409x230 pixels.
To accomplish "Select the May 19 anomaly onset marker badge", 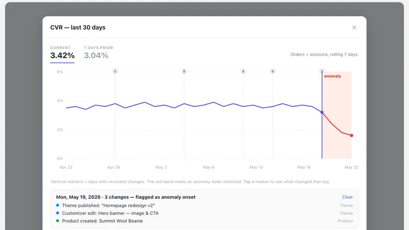I will coord(322,71).
